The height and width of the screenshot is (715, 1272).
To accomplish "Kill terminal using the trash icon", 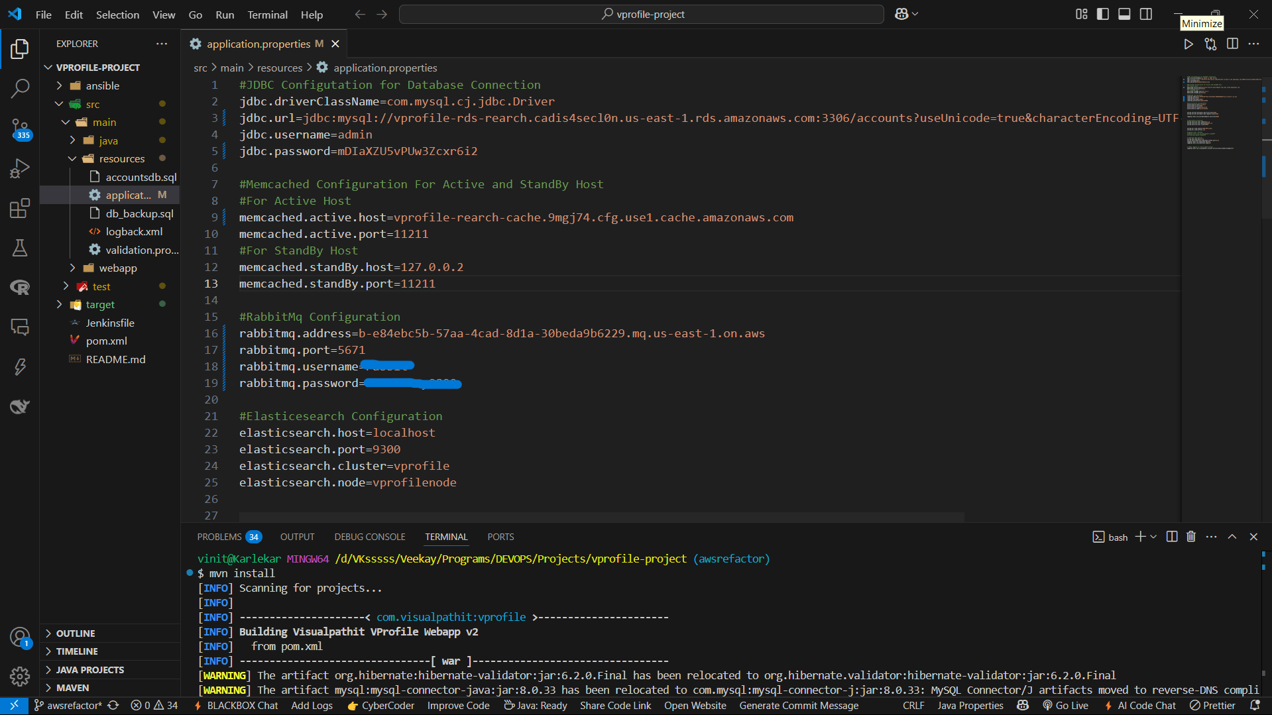I will [x=1191, y=537].
